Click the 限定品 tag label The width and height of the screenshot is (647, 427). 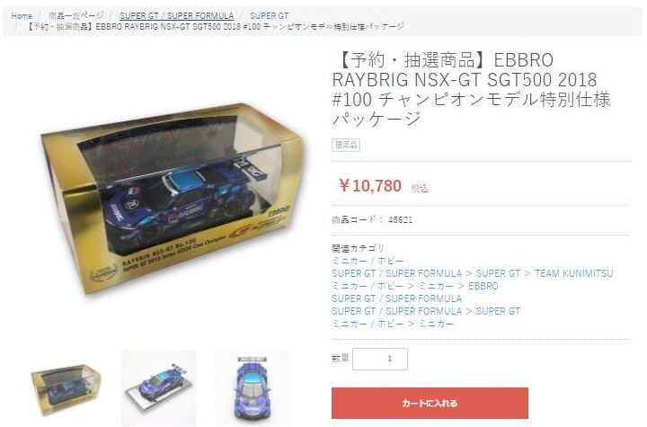point(346,145)
